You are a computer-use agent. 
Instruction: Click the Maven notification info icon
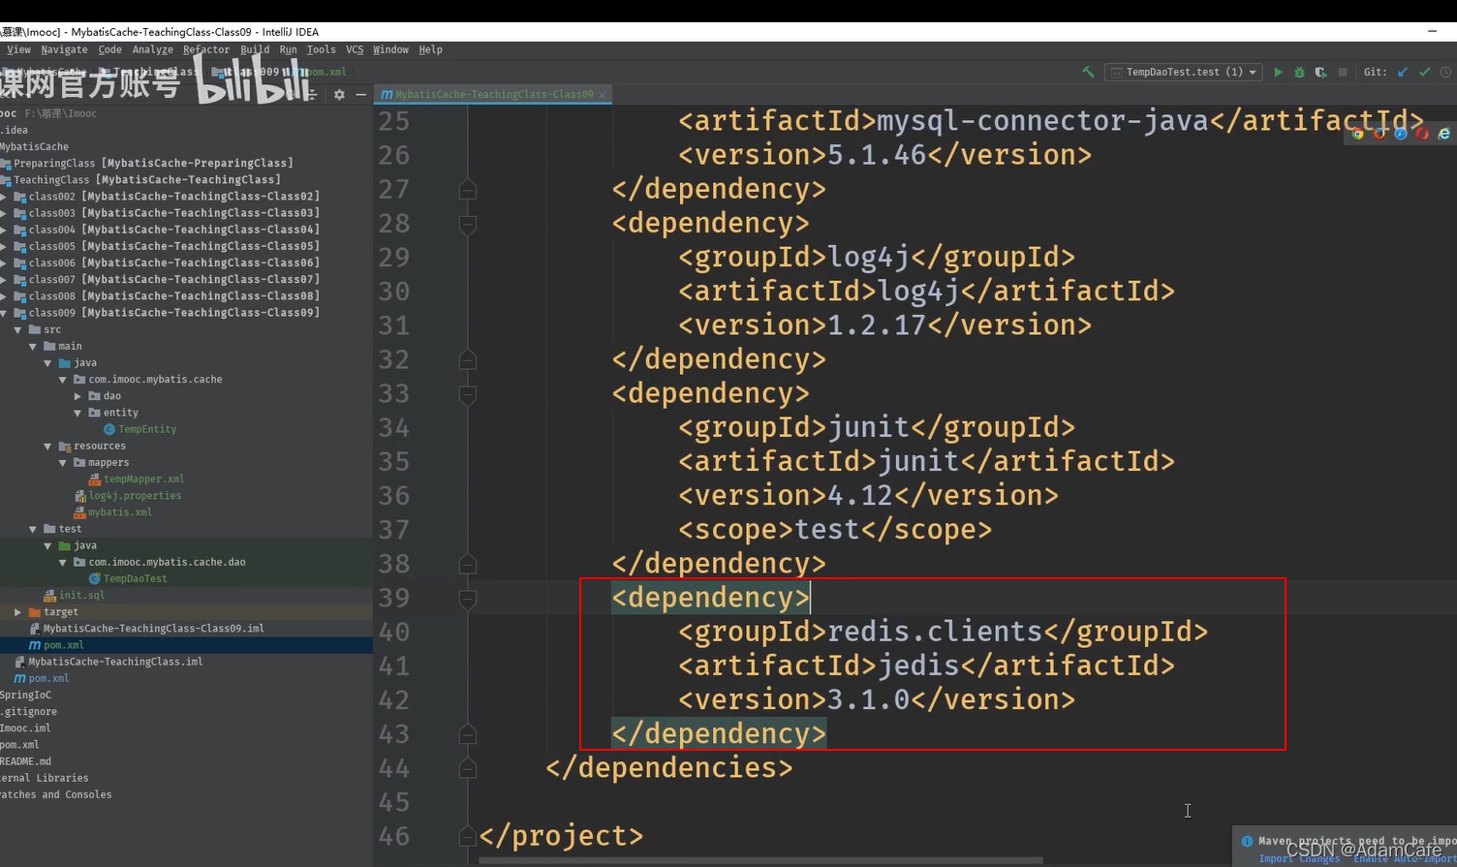click(x=1247, y=841)
